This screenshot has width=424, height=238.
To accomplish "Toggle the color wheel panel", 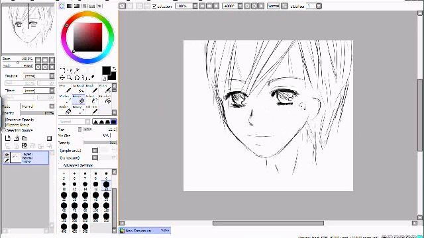I will (62, 6).
